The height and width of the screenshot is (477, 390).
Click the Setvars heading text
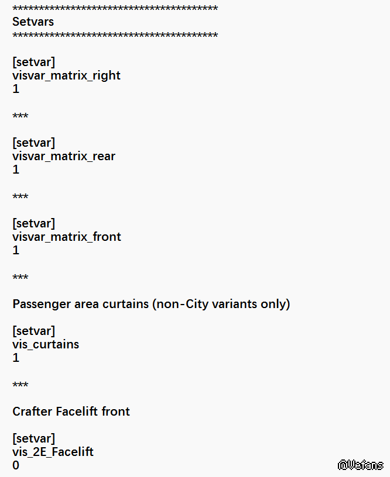pos(33,22)
